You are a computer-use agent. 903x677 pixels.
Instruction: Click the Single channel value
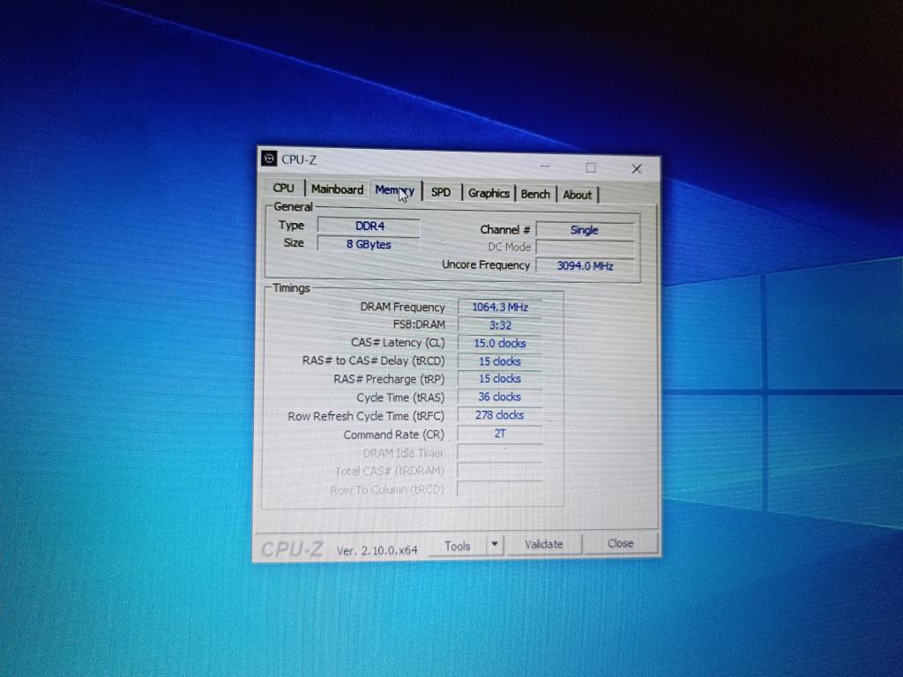585,230
